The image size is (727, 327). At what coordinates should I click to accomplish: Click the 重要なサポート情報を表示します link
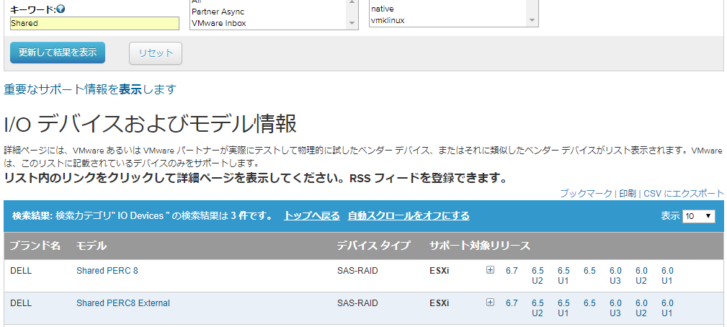[x=90, y=89]
